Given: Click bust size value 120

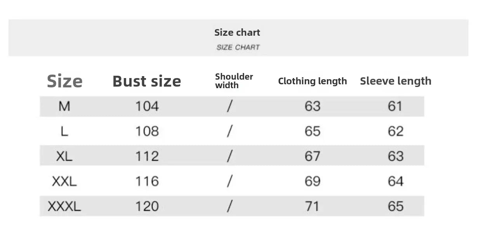Looking at the screenshot, I should tap(147, 206).
